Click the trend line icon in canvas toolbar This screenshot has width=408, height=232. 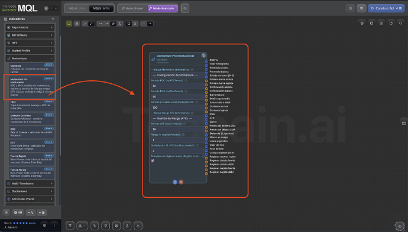point(106,24)
